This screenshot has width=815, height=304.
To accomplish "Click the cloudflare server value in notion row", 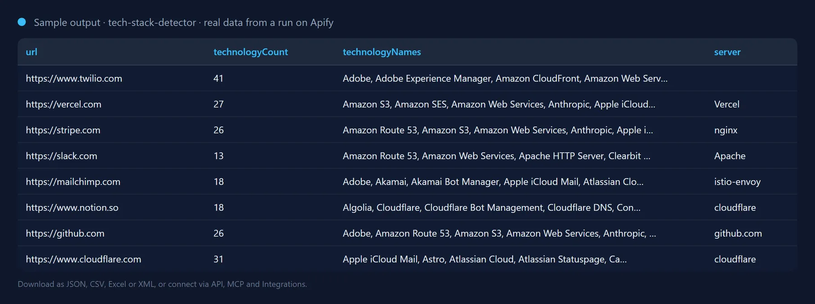I will 735,207.
